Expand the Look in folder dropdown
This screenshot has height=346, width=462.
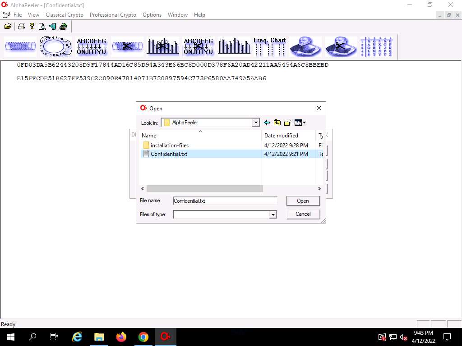click(x=256, y=123)
